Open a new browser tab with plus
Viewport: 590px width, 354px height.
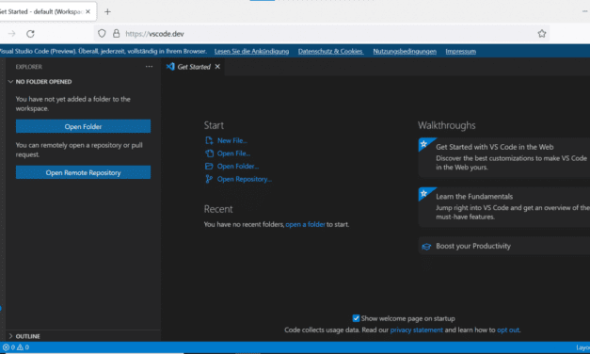click(x=107, y=11)
